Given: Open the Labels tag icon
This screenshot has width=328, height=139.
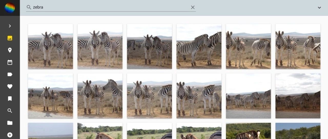Looking at the screenshot, I should click(10, 74).
